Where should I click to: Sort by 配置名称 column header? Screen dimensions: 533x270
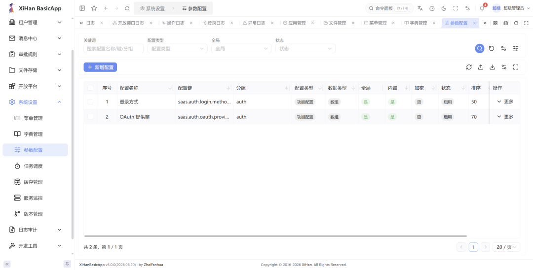pyautogui.click(x=146, y=88)
